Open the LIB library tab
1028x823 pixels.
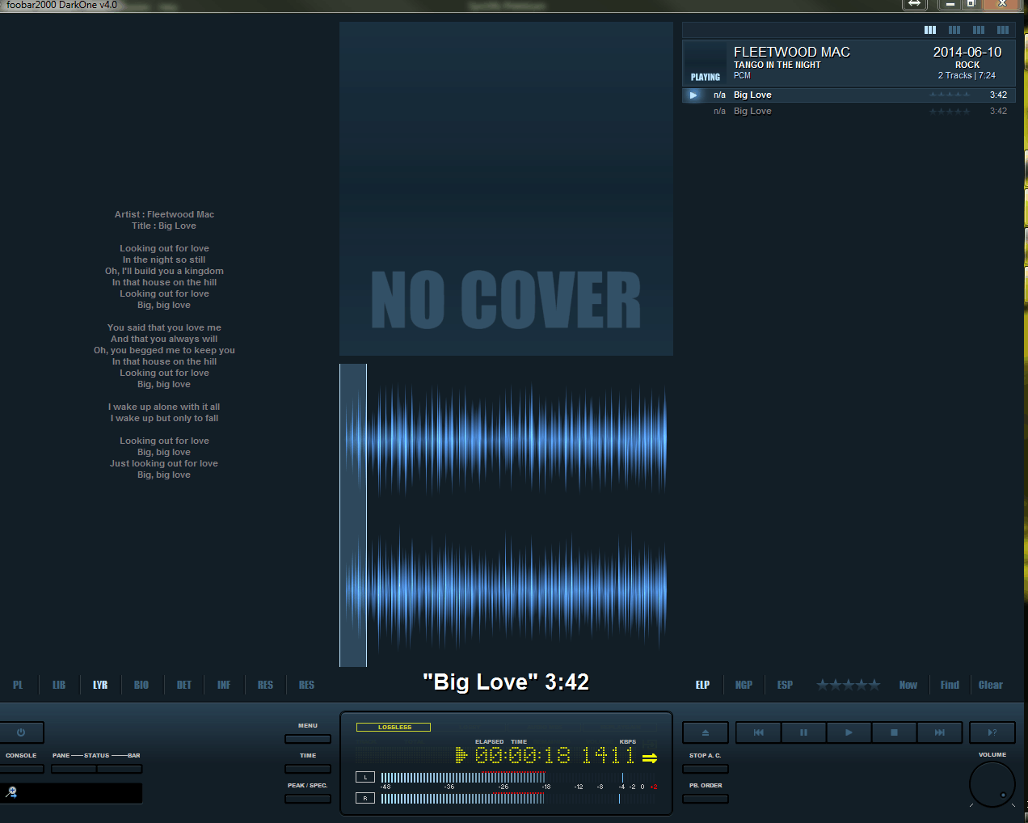point(59,685)
